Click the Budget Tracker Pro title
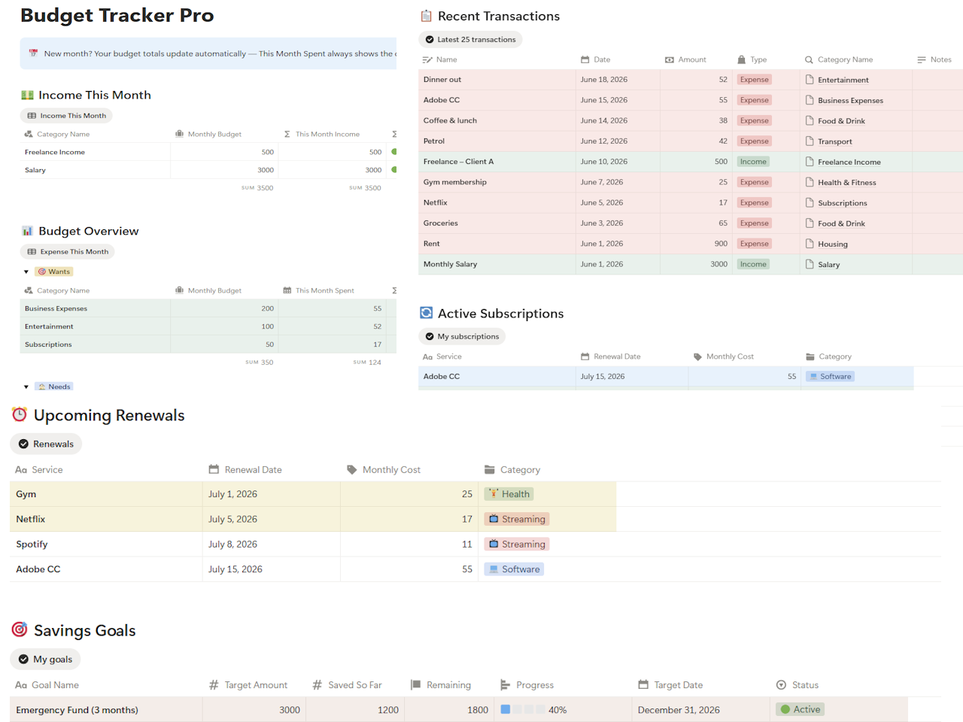Viewport: 963px width, 722px height. pos(117,15)
